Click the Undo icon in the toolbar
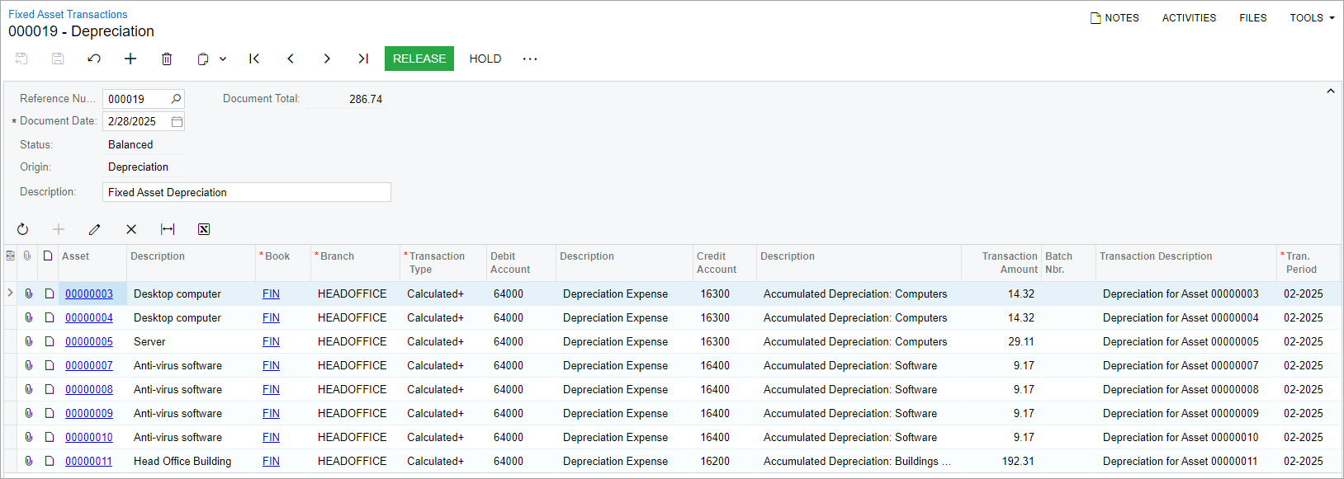 pyautogui.click(x=94, y=59)
